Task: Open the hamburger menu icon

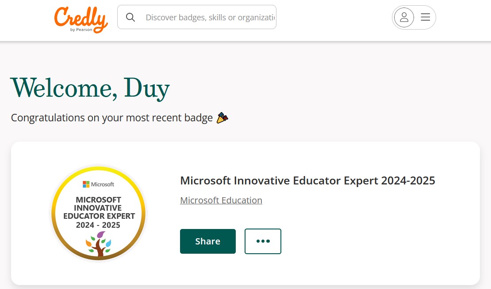Action: coord(425,17)
